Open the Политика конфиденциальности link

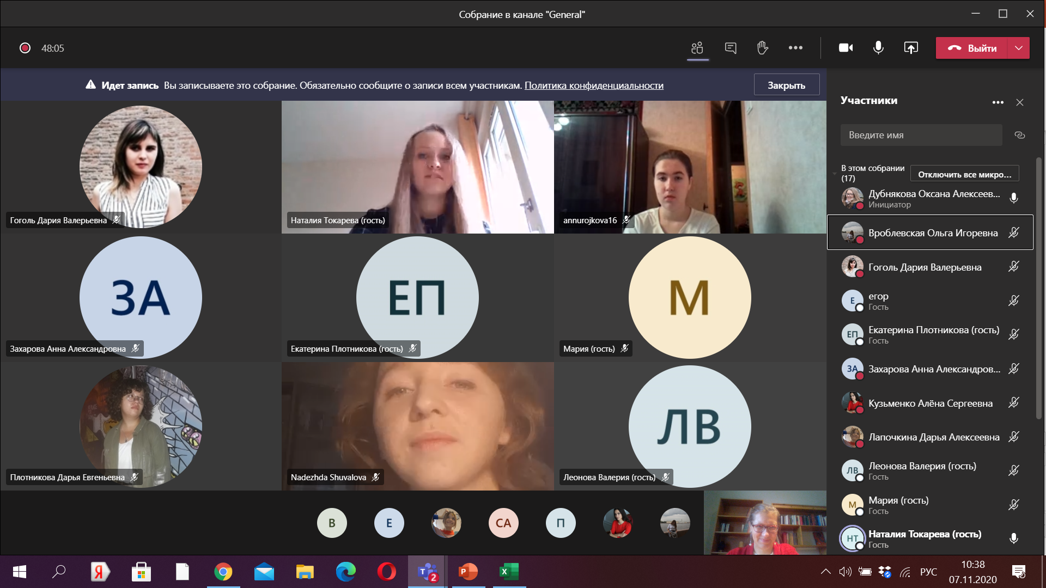(x=594, y=85)
